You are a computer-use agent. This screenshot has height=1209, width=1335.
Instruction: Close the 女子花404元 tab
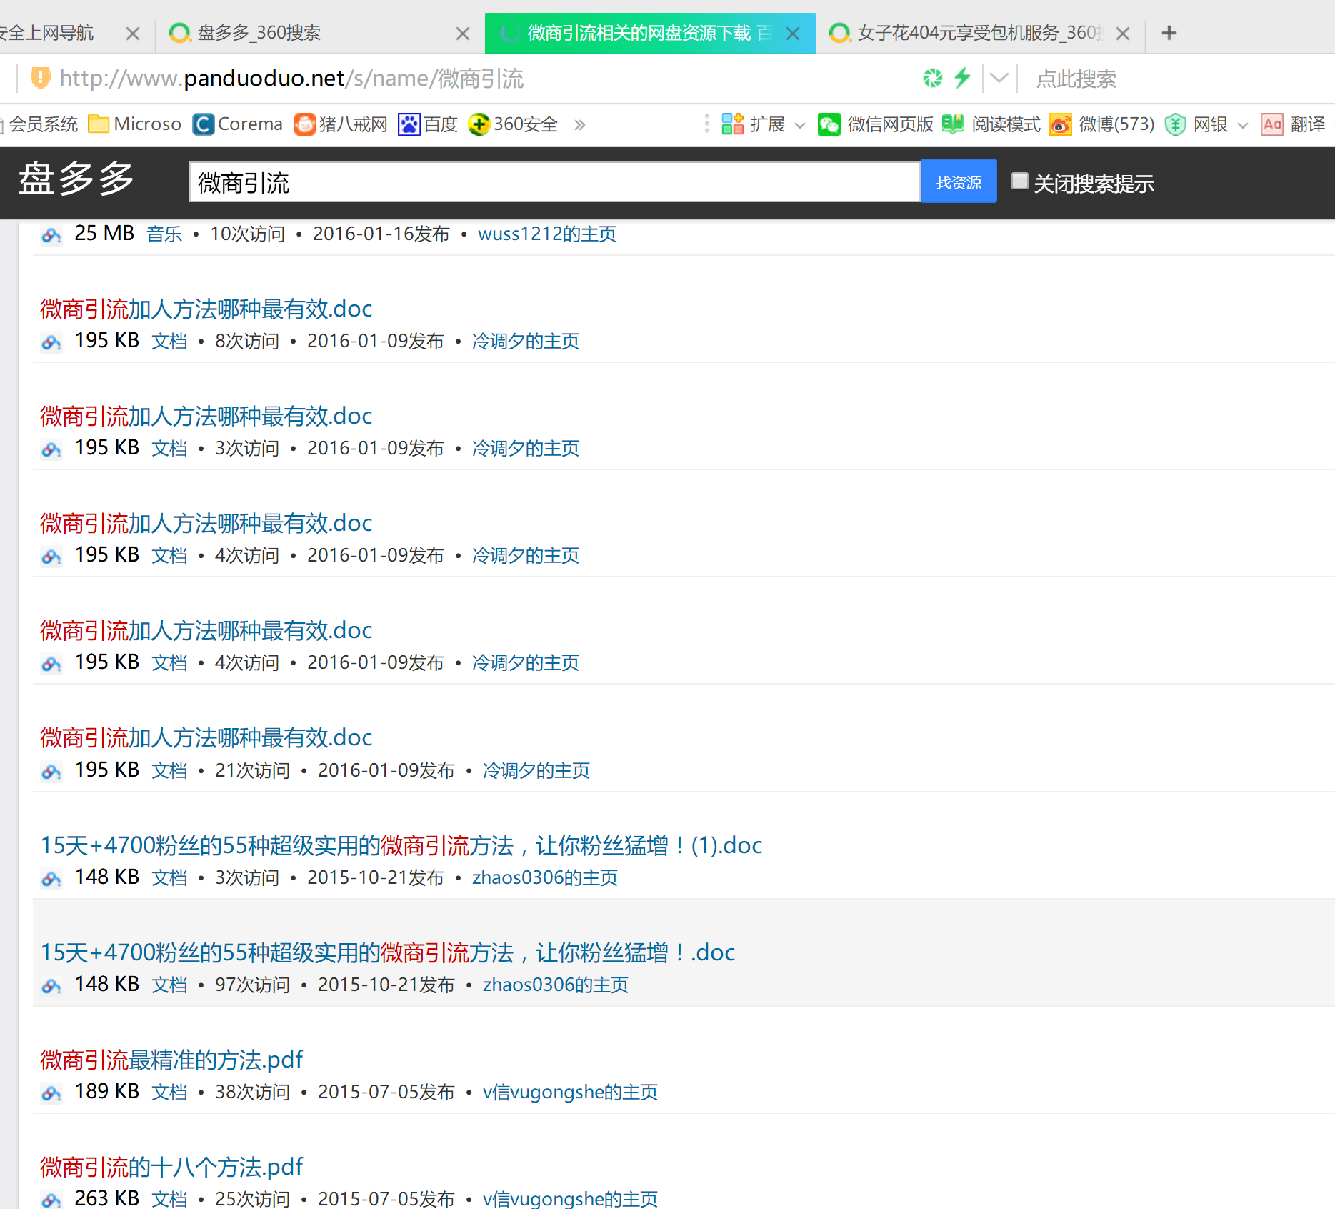[1123, 34]
